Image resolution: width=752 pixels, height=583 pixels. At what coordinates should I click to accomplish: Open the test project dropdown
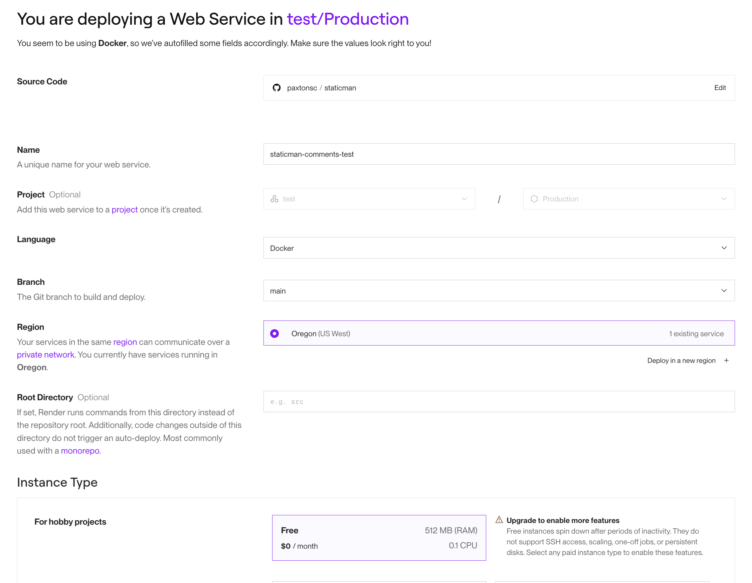click(369, 199)
